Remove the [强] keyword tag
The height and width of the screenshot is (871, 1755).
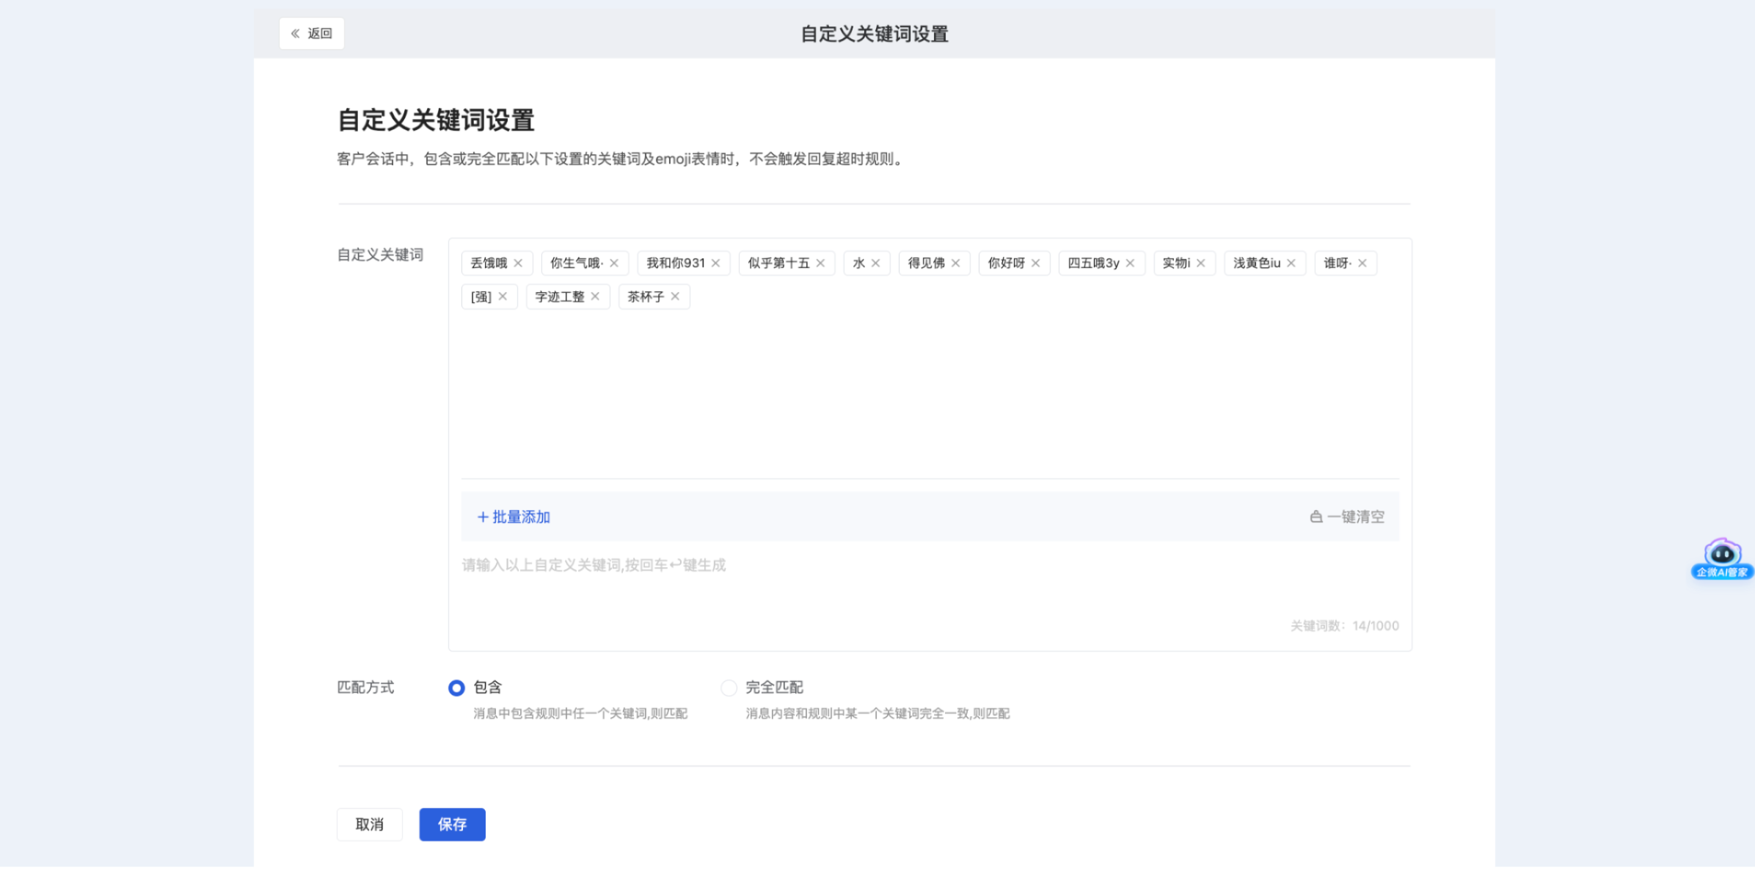tap(503, 296)
